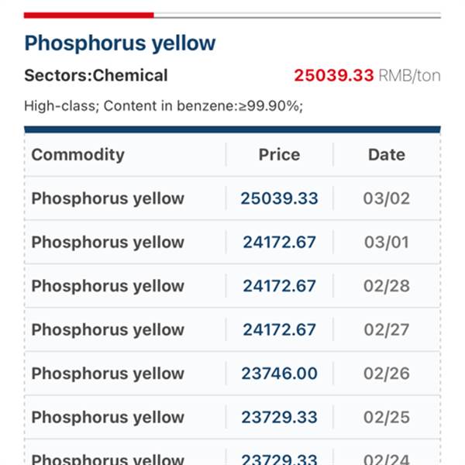Select the 02/26 date cell
The image size is (465, 465).
click(x=387, y=374)
